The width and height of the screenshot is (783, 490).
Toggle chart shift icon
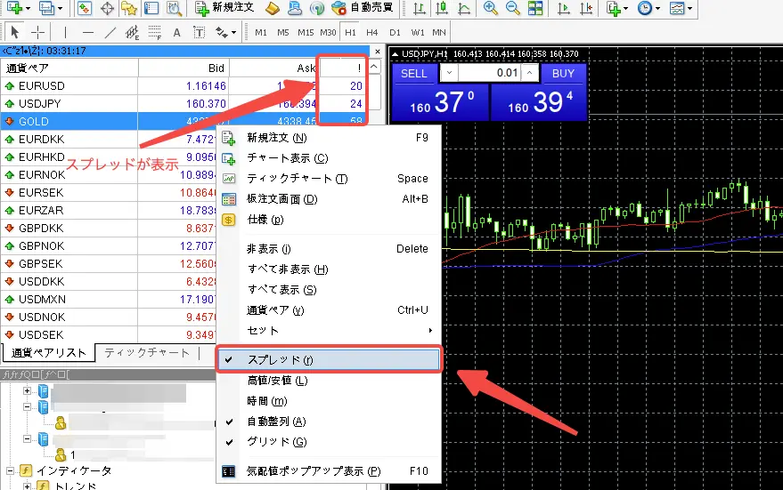click(586, 8)
